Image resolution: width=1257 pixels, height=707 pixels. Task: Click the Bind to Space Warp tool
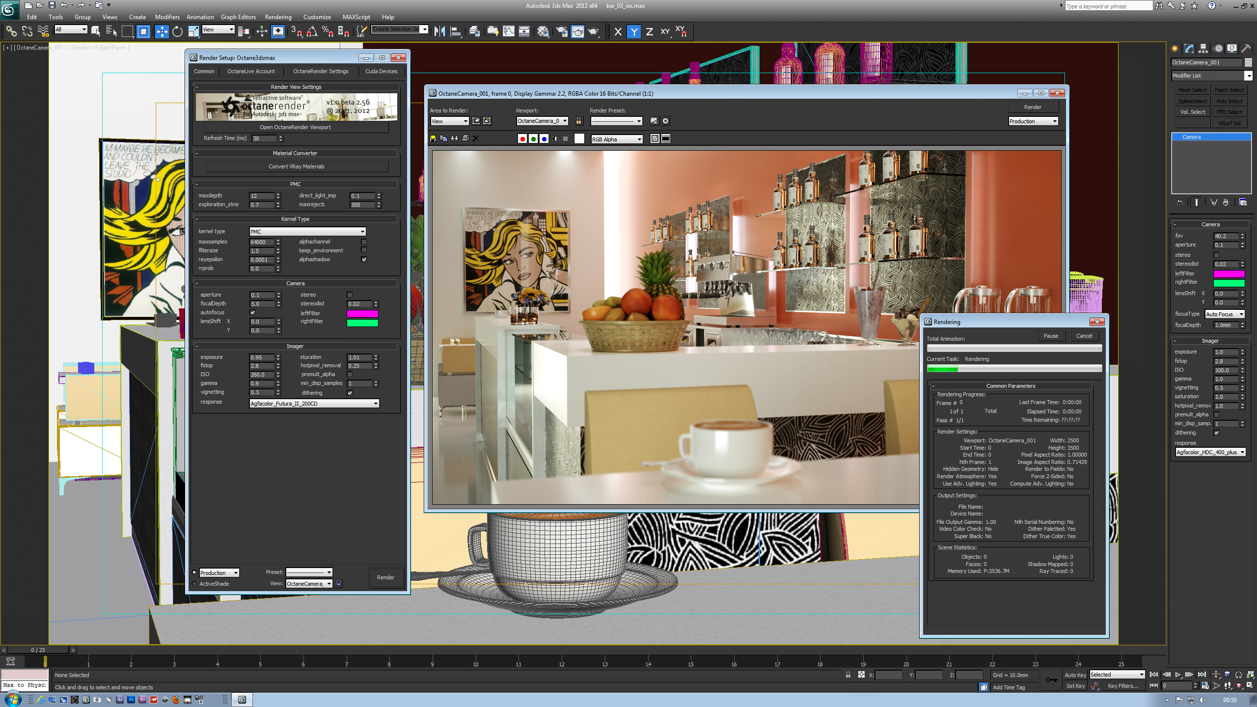point(43,31)
